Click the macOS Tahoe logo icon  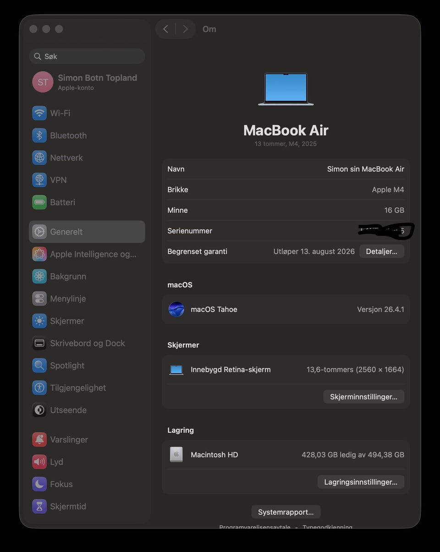[176, 309]
